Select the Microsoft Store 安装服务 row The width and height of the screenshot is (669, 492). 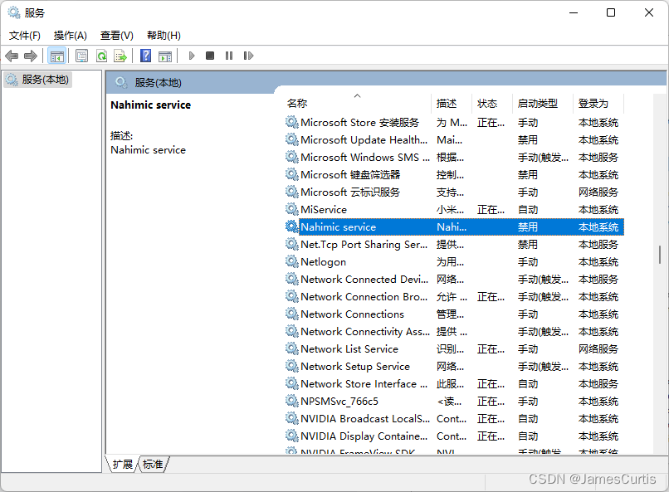coord(454,122)
